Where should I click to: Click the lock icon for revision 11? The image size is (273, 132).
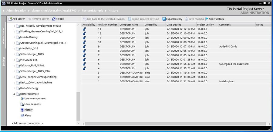tap(84, 38)
